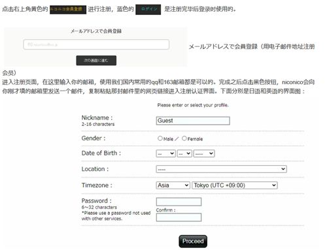Screen dimensions: 327x250
Task: Open the Asia timezone region dropdown
Action: [173, 185]
